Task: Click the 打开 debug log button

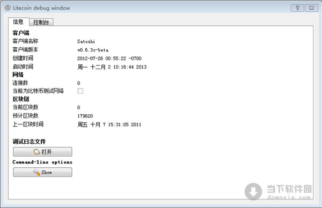Action: pyautogui.click(x=42, y=152)
